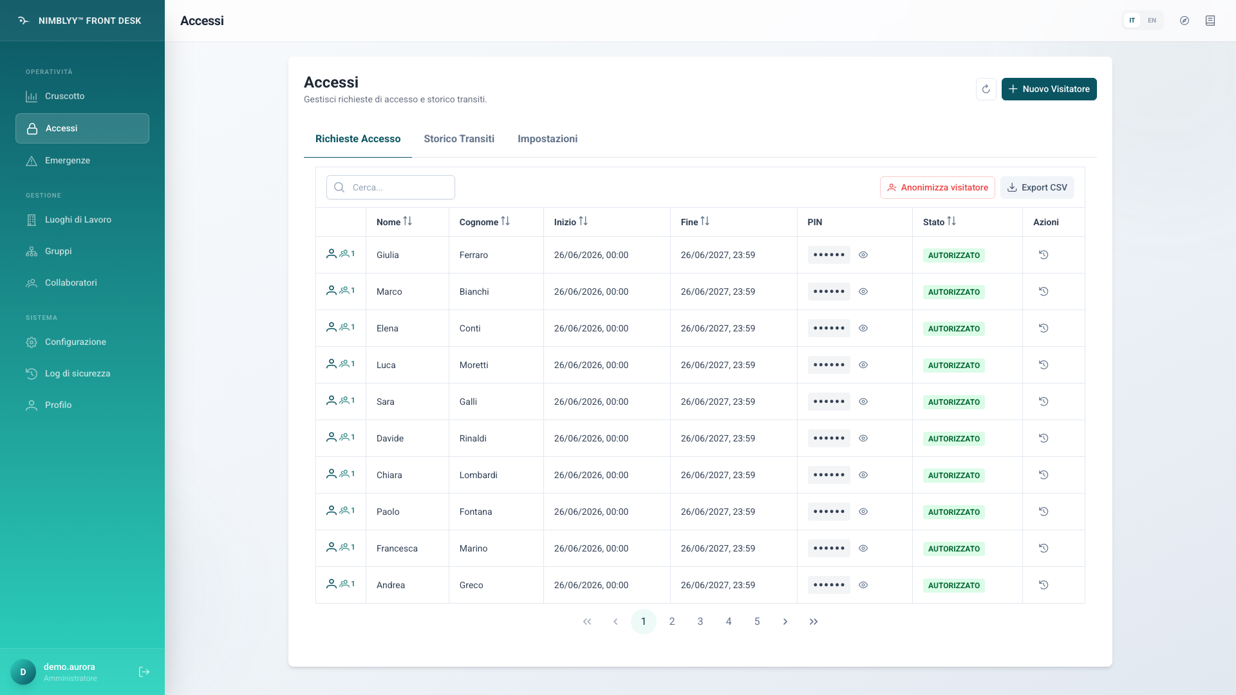Switch to the Storico Transiti tab

click(x=459, y=139)
